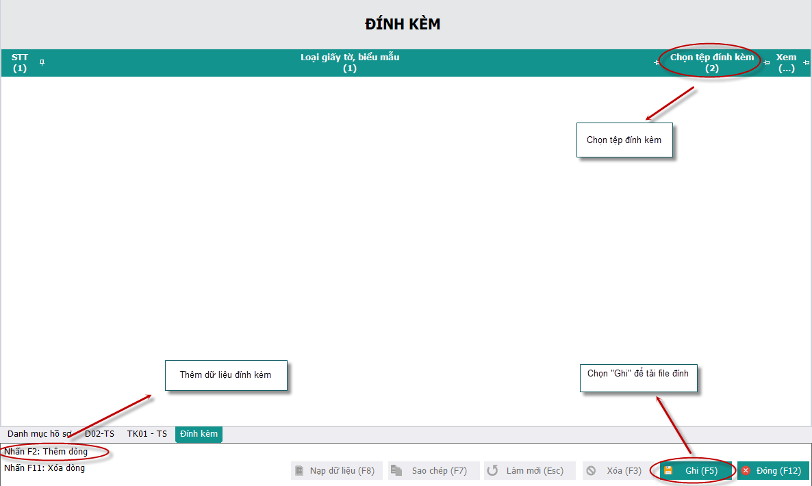Click the ĐÍNH KÈM page title
The width and height of the screenshot is (812, 486).
(x=403, y=24)
